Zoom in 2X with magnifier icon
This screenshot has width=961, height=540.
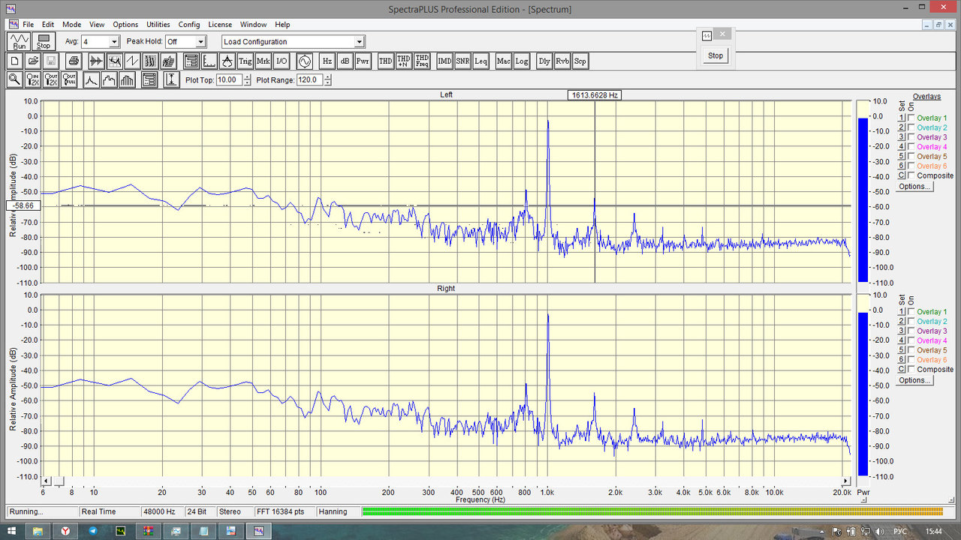[33, 79]
